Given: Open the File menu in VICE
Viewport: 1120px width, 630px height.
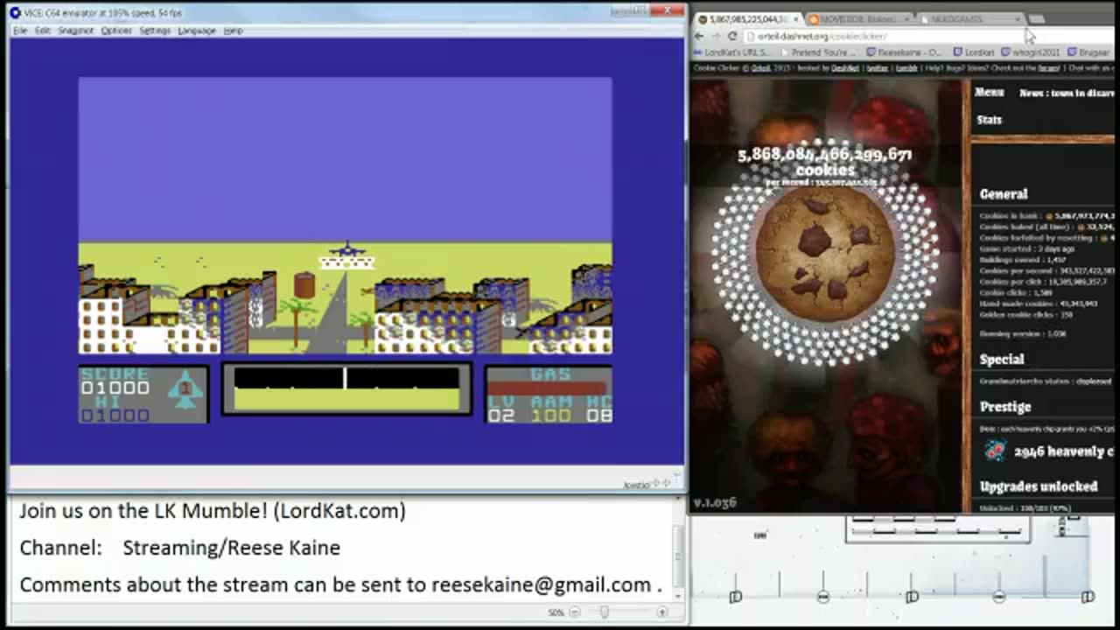Looking at the screenshot, I should tap(20, 31).
